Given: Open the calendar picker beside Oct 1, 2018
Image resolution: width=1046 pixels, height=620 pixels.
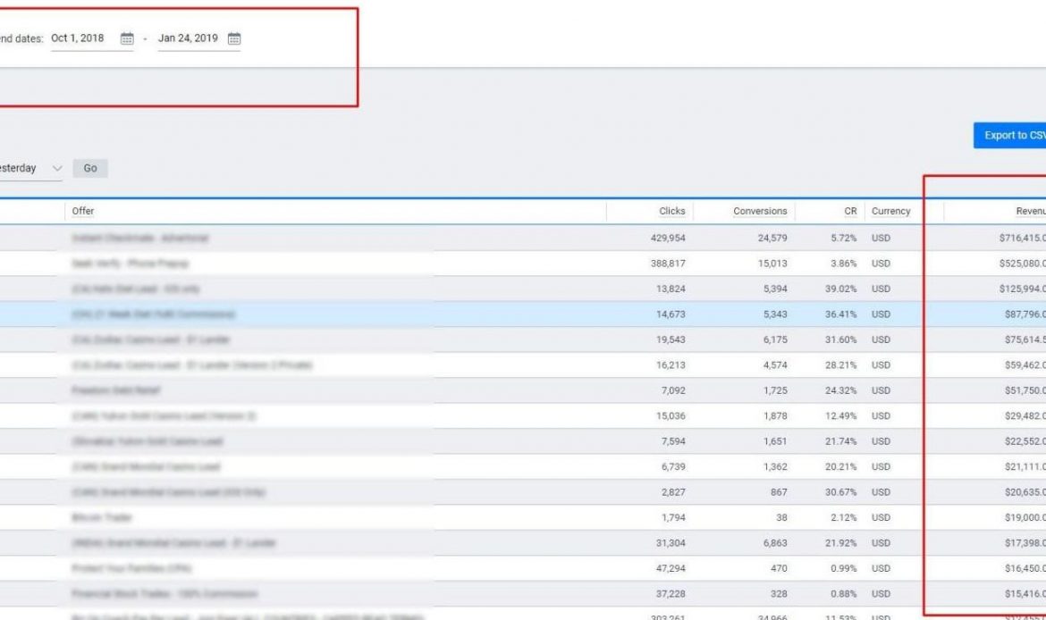Looking at the screenshot, I should pos(127,38).
